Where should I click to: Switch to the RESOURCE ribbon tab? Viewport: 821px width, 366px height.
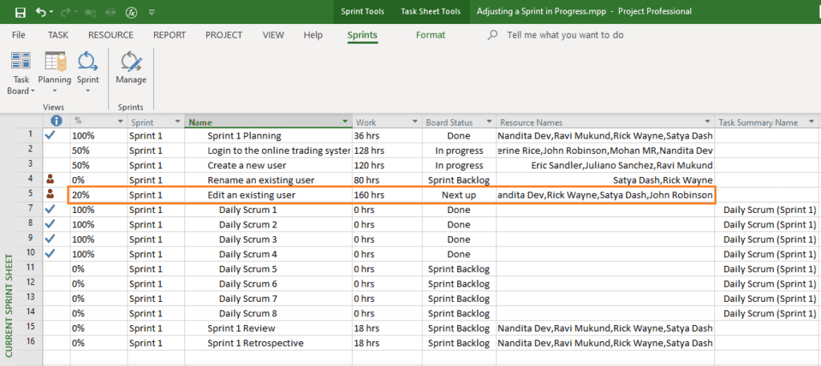111,35
